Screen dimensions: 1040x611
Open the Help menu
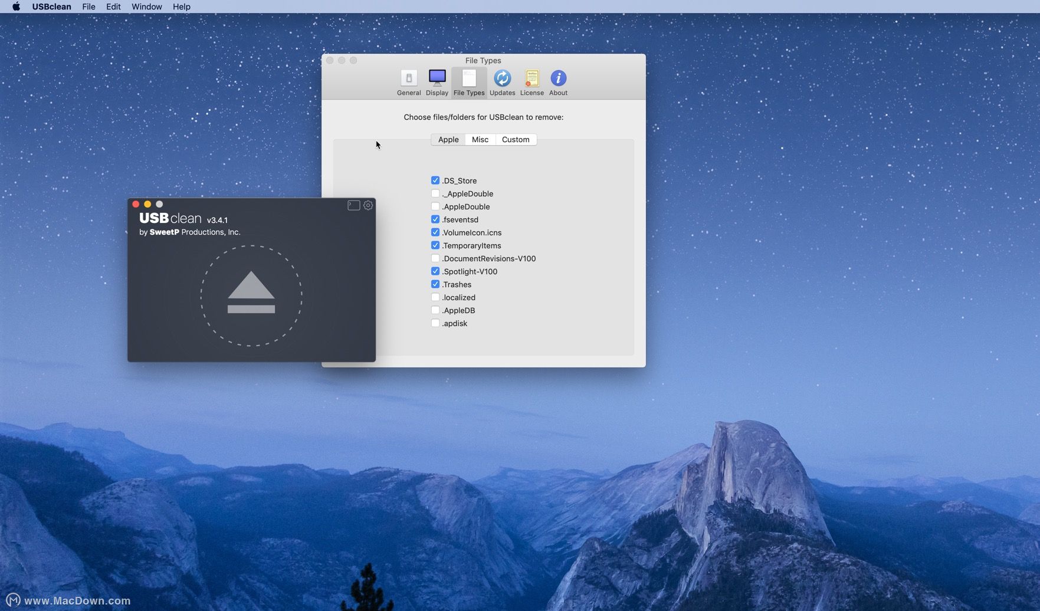182,6
